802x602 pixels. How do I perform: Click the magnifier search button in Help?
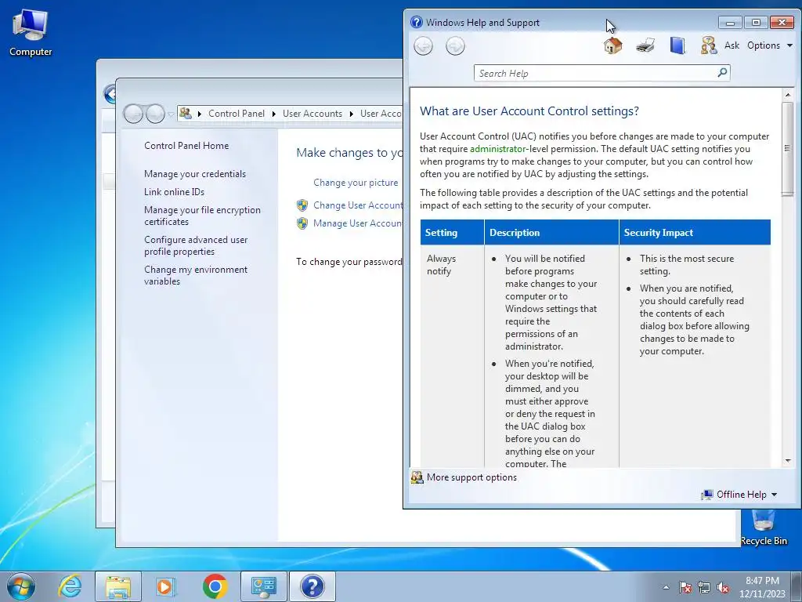pyautogui.click(x=722, y=73)
